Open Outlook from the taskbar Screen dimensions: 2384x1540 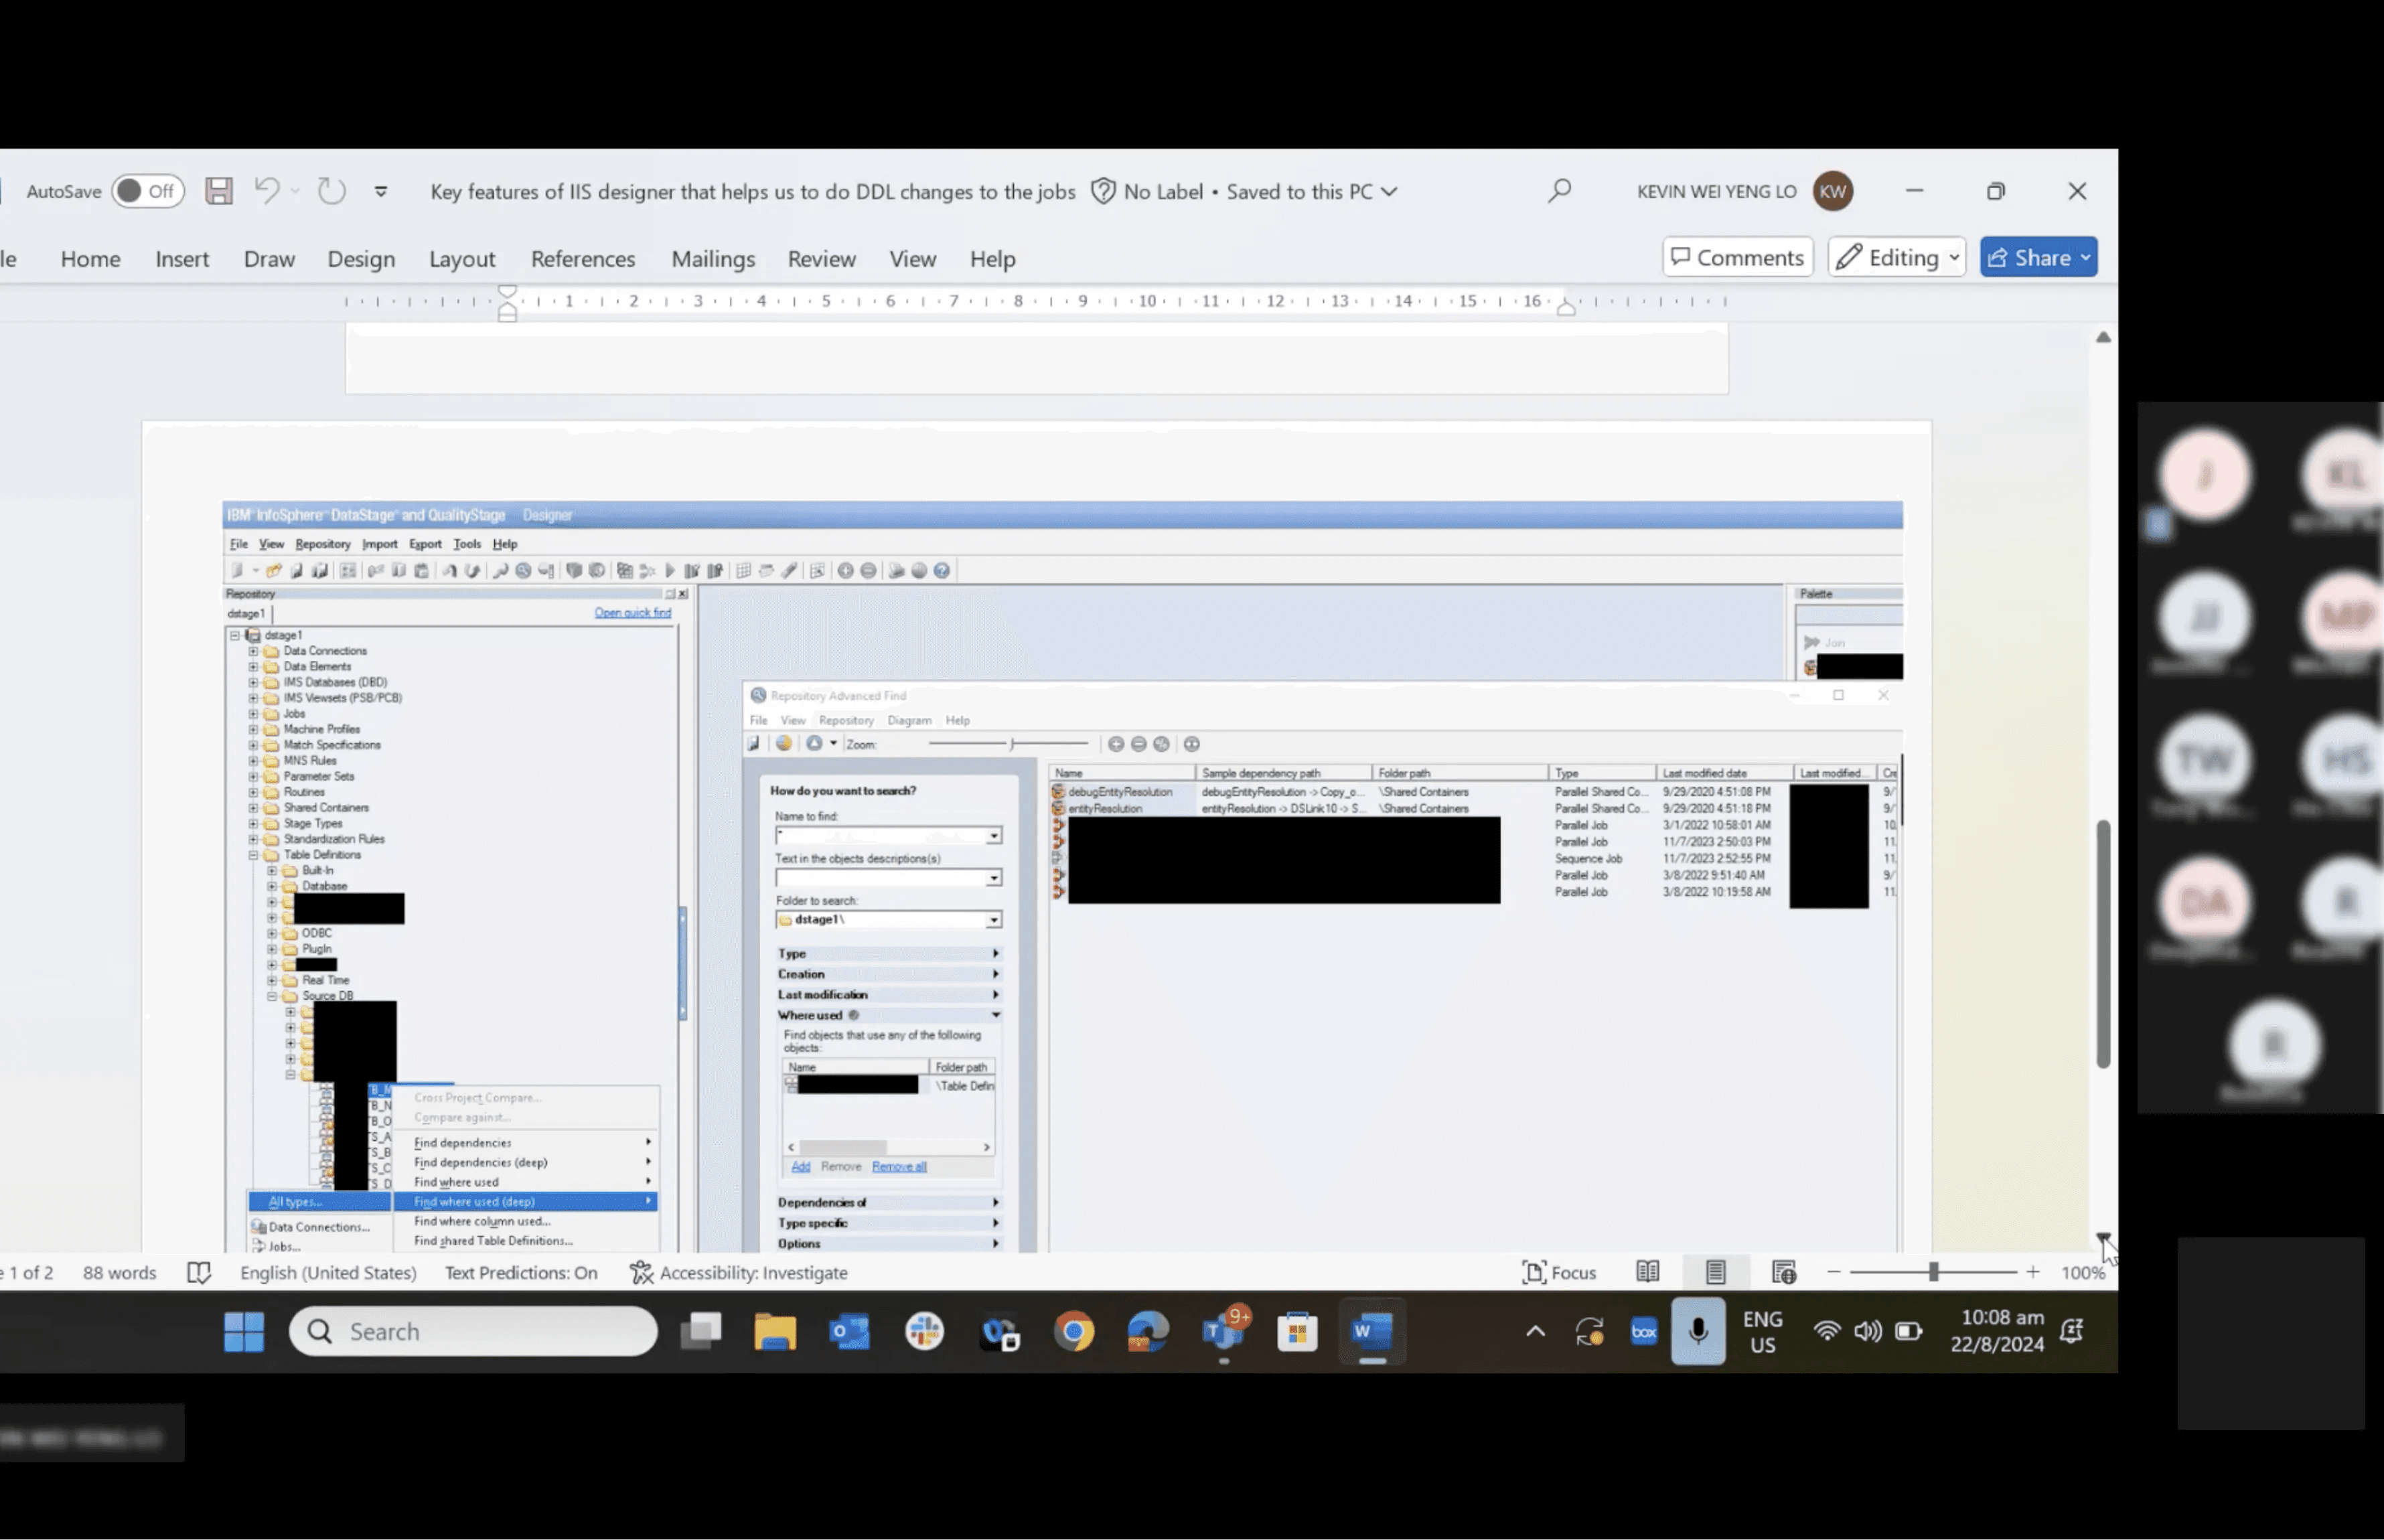pos(849,1332)
